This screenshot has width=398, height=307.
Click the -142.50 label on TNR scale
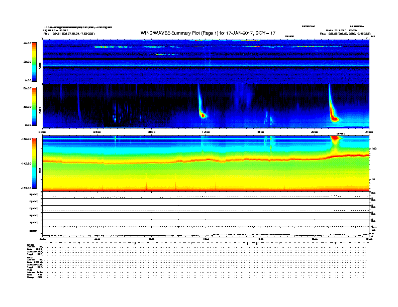coord(25,164)
